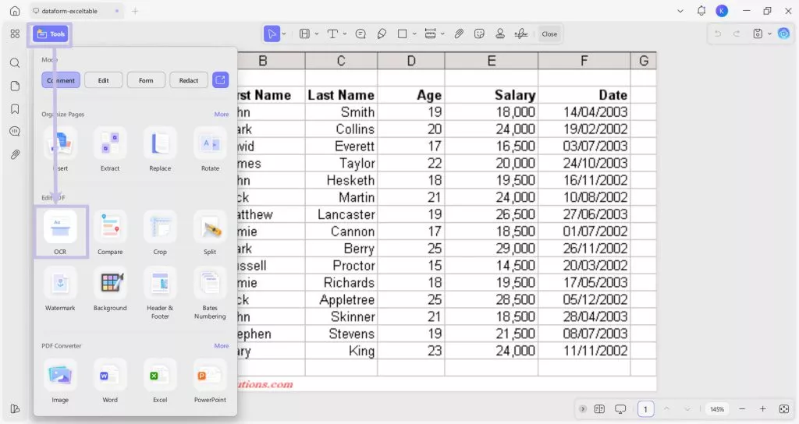The image size is (799, 424).
Task: Toggle the fit-page view icon
Action: (783, 408)
